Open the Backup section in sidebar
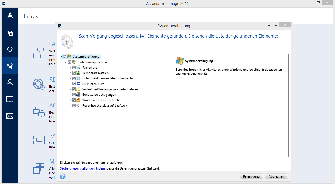335x184 pixels. click(10, 32)
